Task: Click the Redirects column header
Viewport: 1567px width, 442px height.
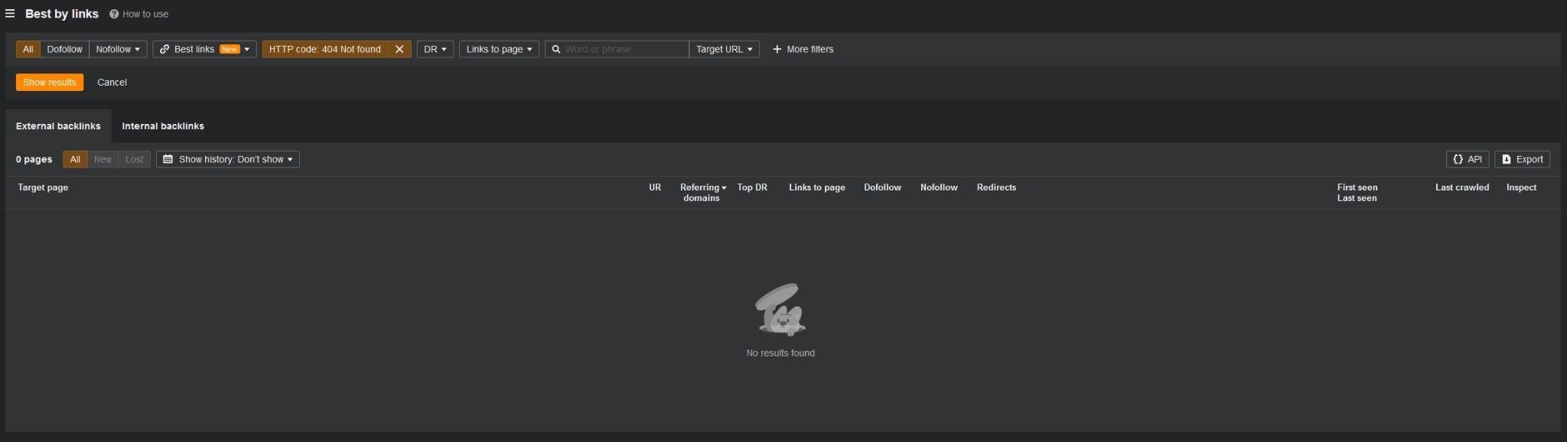Action: click(x=996, y=187)
